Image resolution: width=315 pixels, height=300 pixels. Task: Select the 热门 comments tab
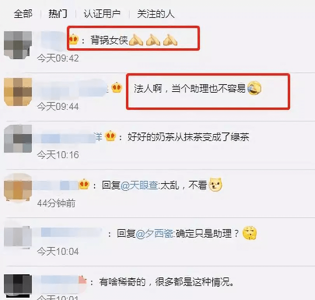[x=58, y=14]
